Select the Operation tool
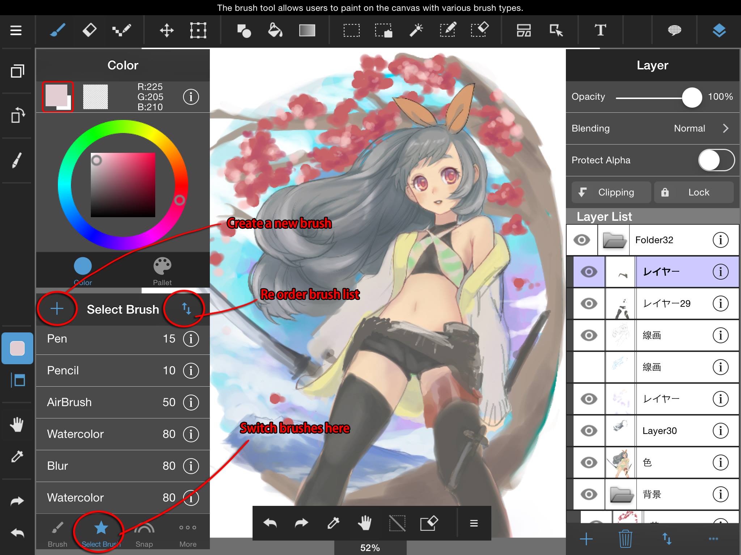This screenshot has width=741, height=555. pyautogui.click(x=556, y=30)
